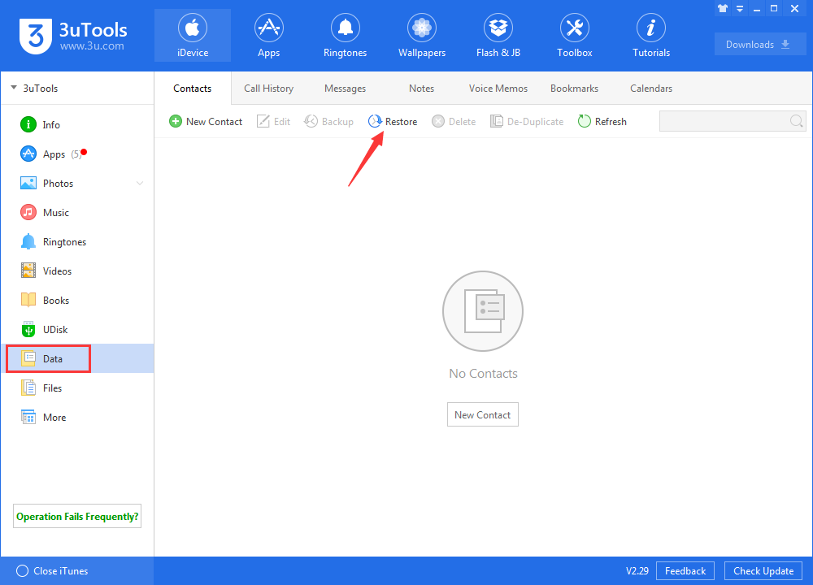Open Operation Fails Frequently? help link
The height and width of the screenshot is (585, 813).
[x=77, y=516]
